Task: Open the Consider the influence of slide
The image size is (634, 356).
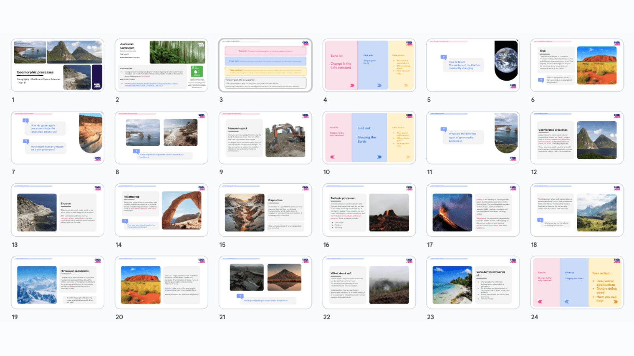Action: tap(473, 282)
